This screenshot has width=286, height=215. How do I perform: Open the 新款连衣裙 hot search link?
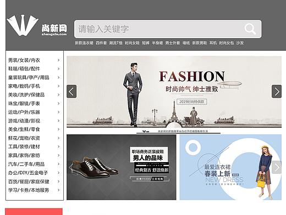(x=84, y=43)
